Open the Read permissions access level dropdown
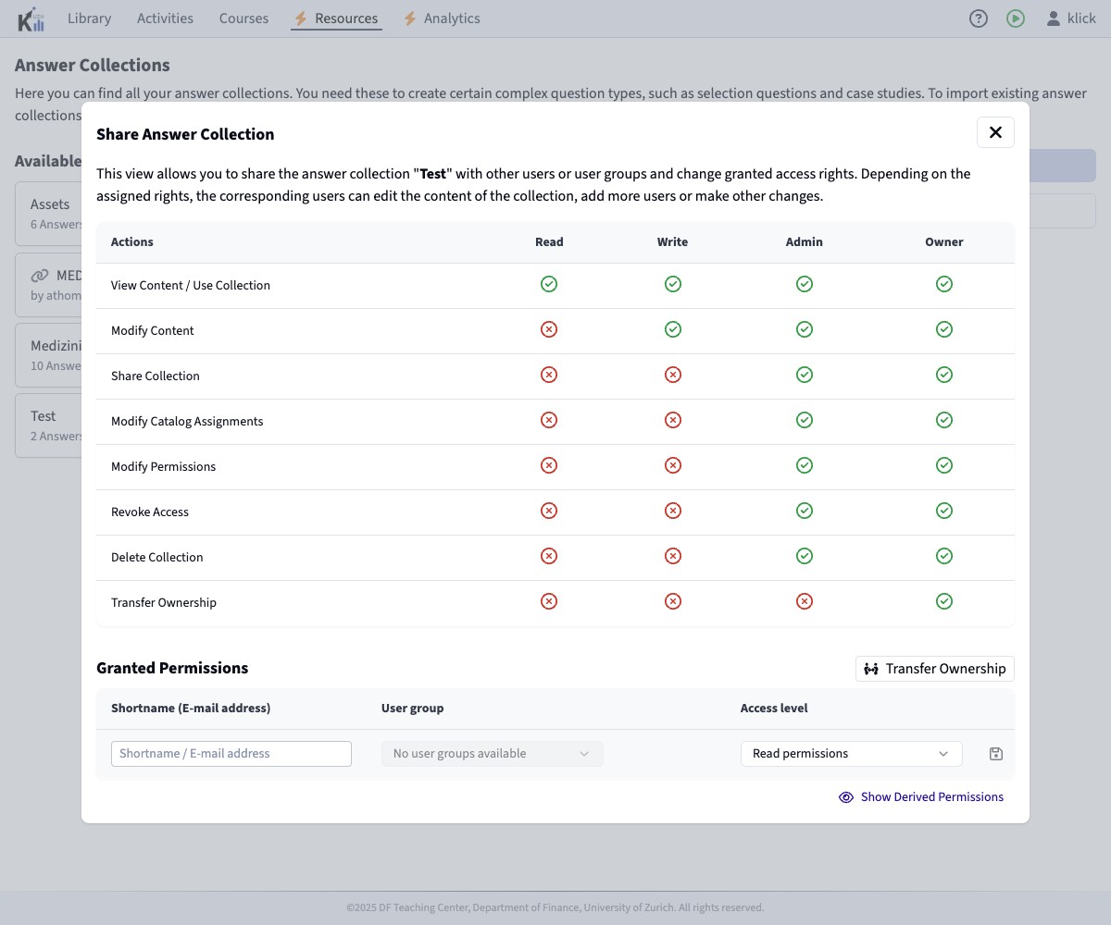 852,754
